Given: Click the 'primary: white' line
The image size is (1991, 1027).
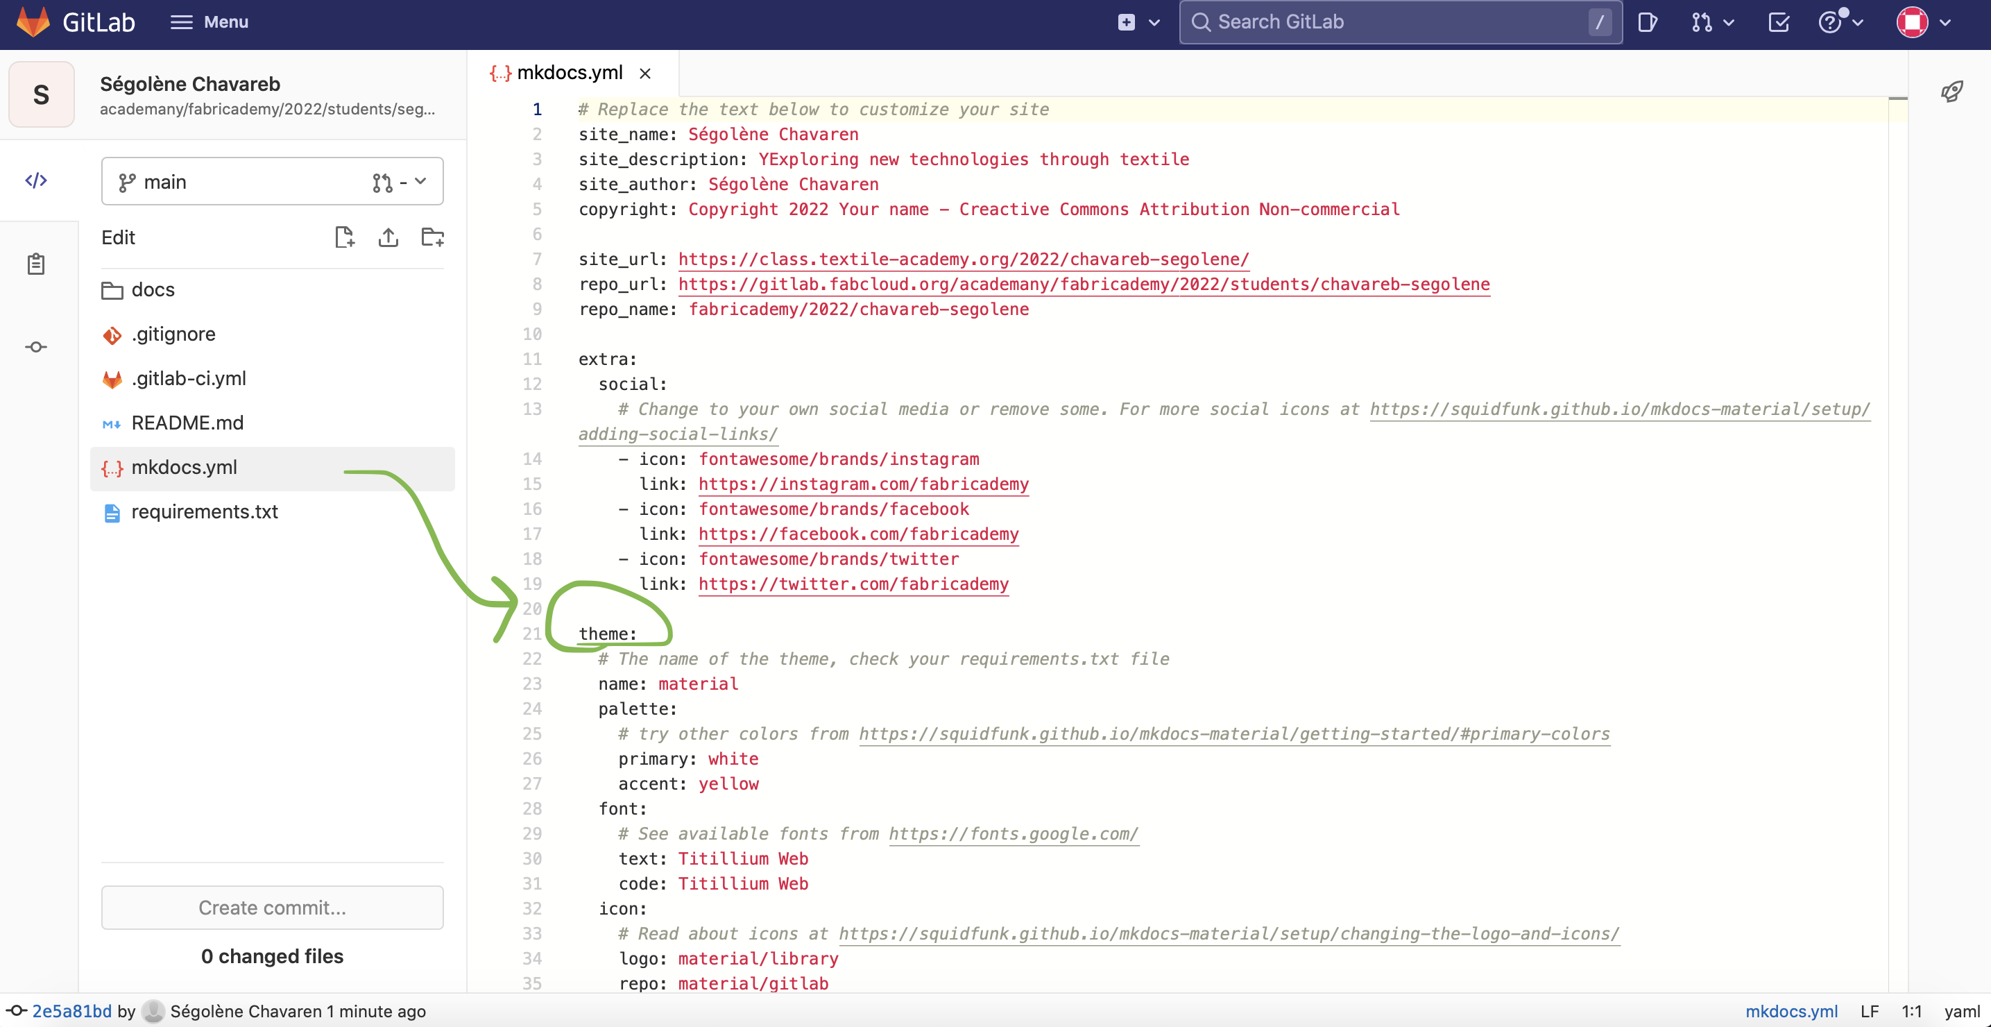Looking at the screenshot, I should point(688,758).
